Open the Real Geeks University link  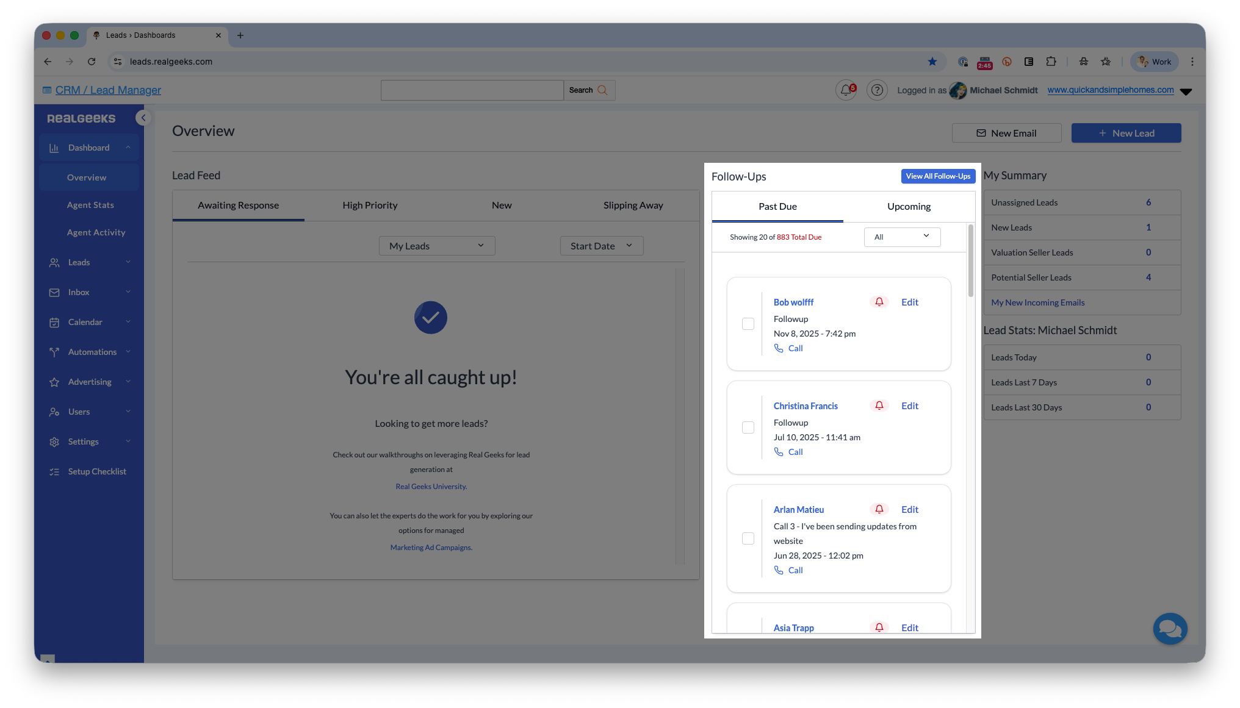tap(431, 487)
